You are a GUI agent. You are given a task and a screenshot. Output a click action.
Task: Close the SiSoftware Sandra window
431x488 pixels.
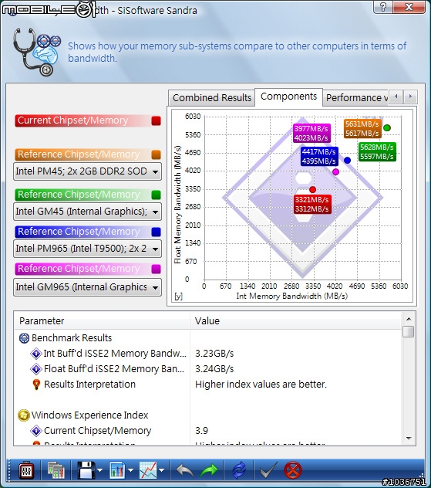(409, 6)
